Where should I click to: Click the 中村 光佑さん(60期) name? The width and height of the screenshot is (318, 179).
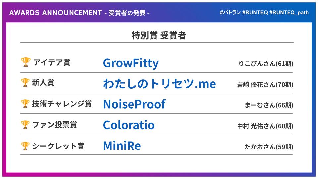[265, 126]
